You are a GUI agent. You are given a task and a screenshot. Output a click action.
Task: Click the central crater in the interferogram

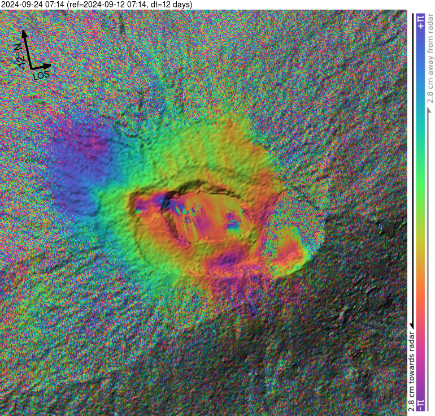coord(207,218)
